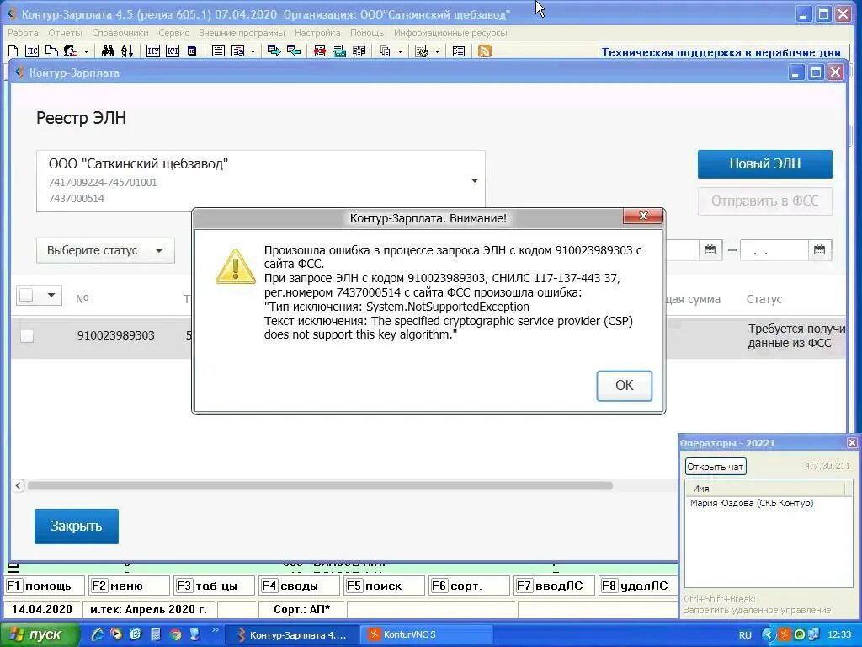This screenshot has width=862, height=647.
Task: Click the two-page columns toolbar icon
Action: (x=359, y=51)
